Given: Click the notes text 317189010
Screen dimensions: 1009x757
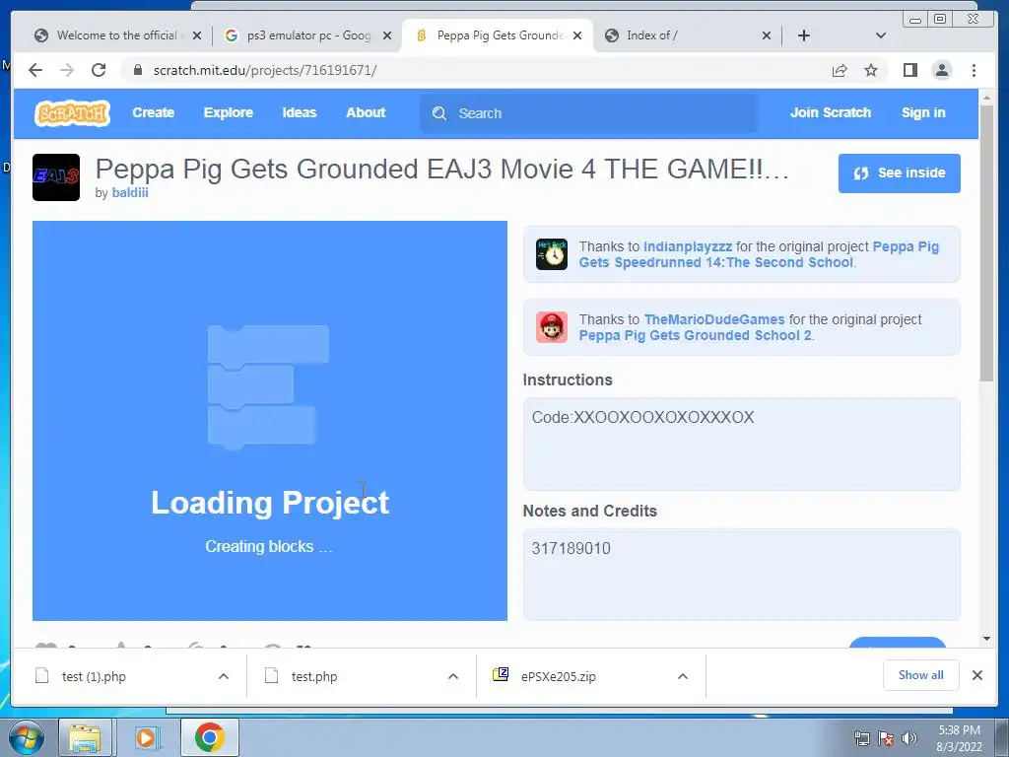Looking at the screenshot, I should [x=571, y=548].
